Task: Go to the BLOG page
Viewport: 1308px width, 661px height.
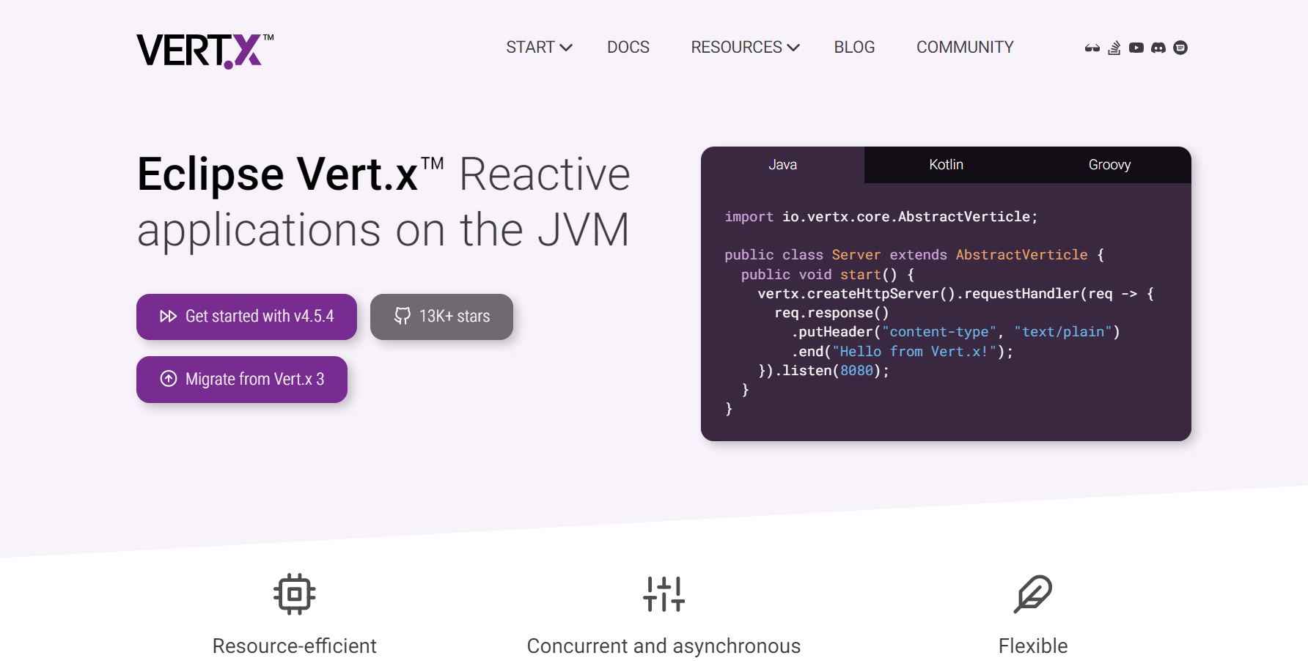Action: [x=854, y=48]
